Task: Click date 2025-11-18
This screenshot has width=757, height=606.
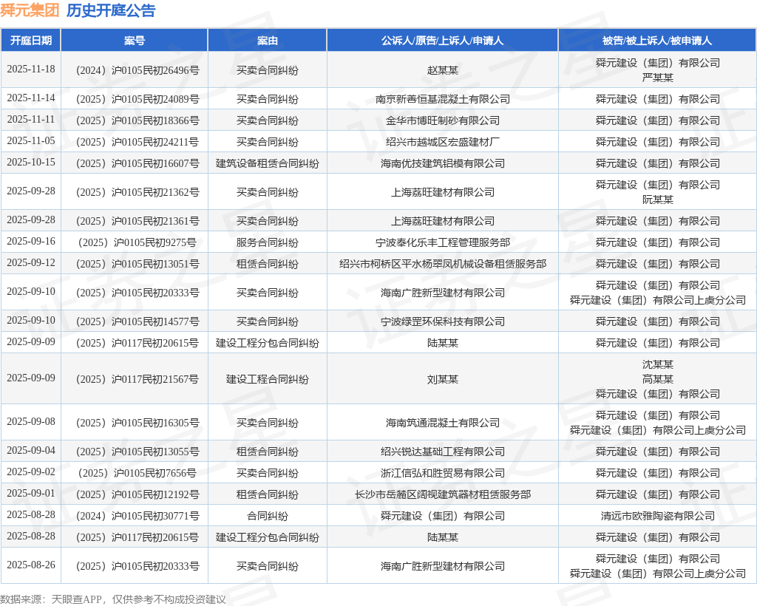Action: pos(31,69)
